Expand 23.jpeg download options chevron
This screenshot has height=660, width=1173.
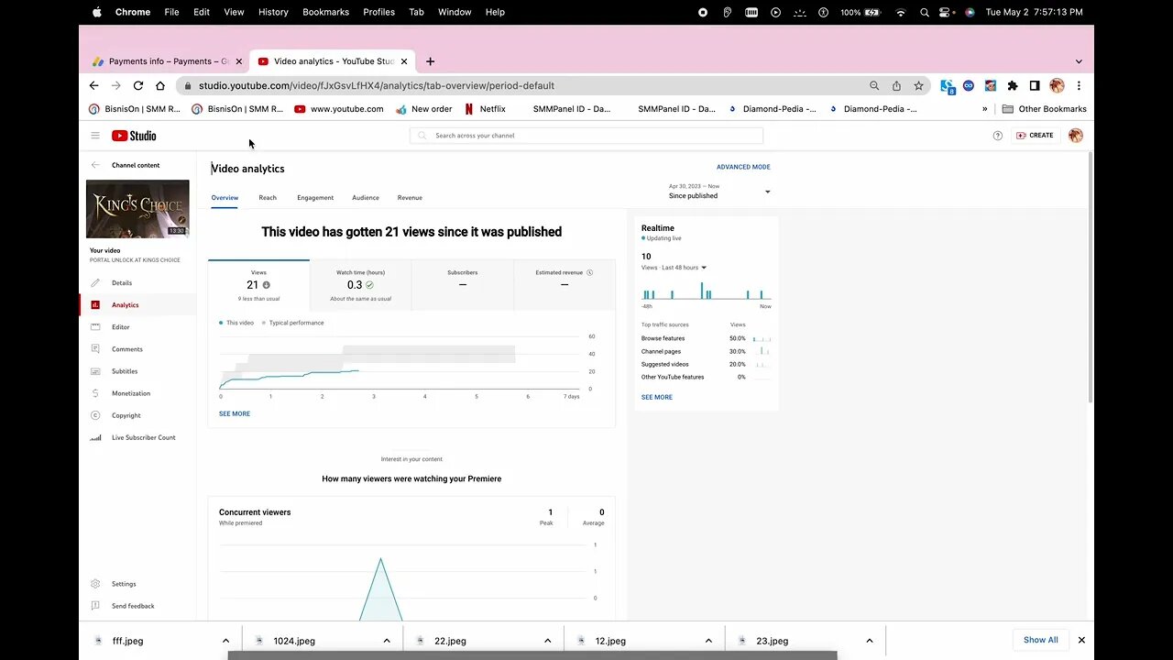pos(870,641)
